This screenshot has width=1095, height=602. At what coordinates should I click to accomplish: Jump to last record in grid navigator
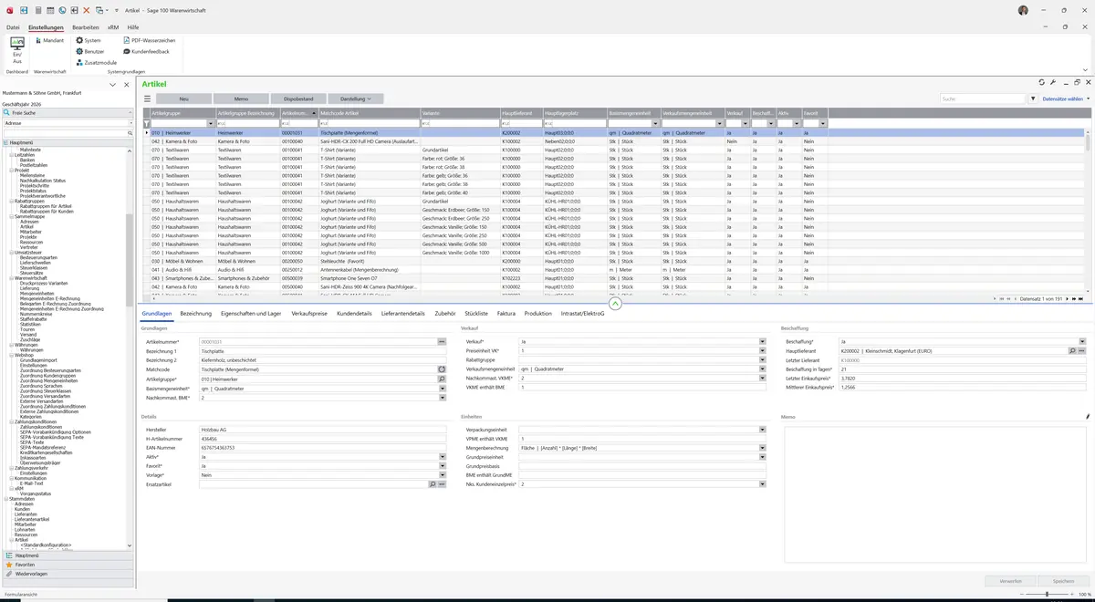tap(1081, 299)
